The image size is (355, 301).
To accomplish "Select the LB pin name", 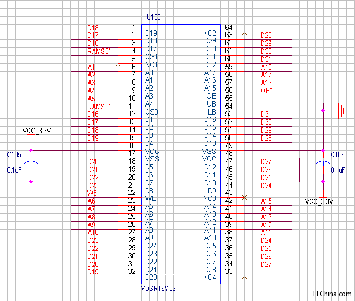I will (x=212, y=112).
